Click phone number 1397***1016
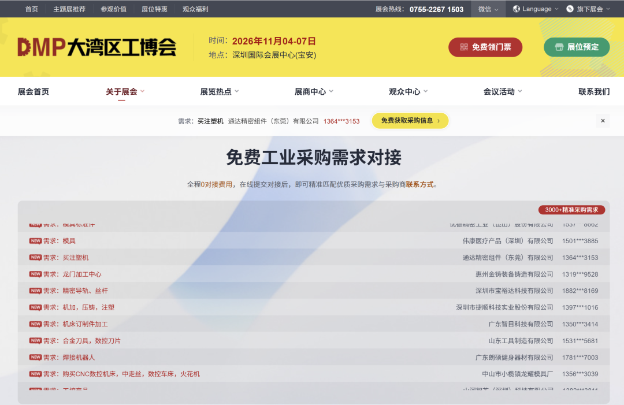This screenshot has width=624, height=405. click(x=580, y=307)
